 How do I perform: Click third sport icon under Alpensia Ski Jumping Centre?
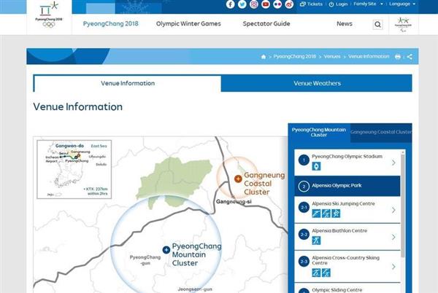pyautogui.click(x=336, y=214)
